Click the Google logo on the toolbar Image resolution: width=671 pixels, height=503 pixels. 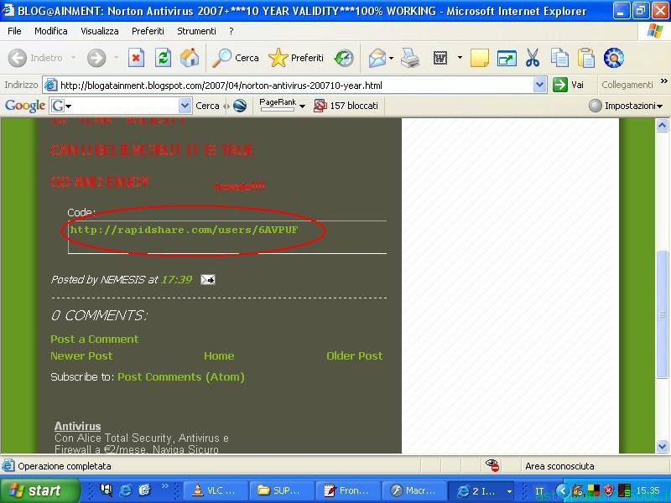click(25, 106)
